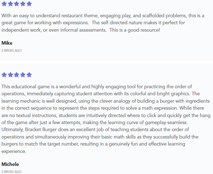Click the fifth star in Mike's review rating
Screen dimensions: 213x174
[29, 4]
